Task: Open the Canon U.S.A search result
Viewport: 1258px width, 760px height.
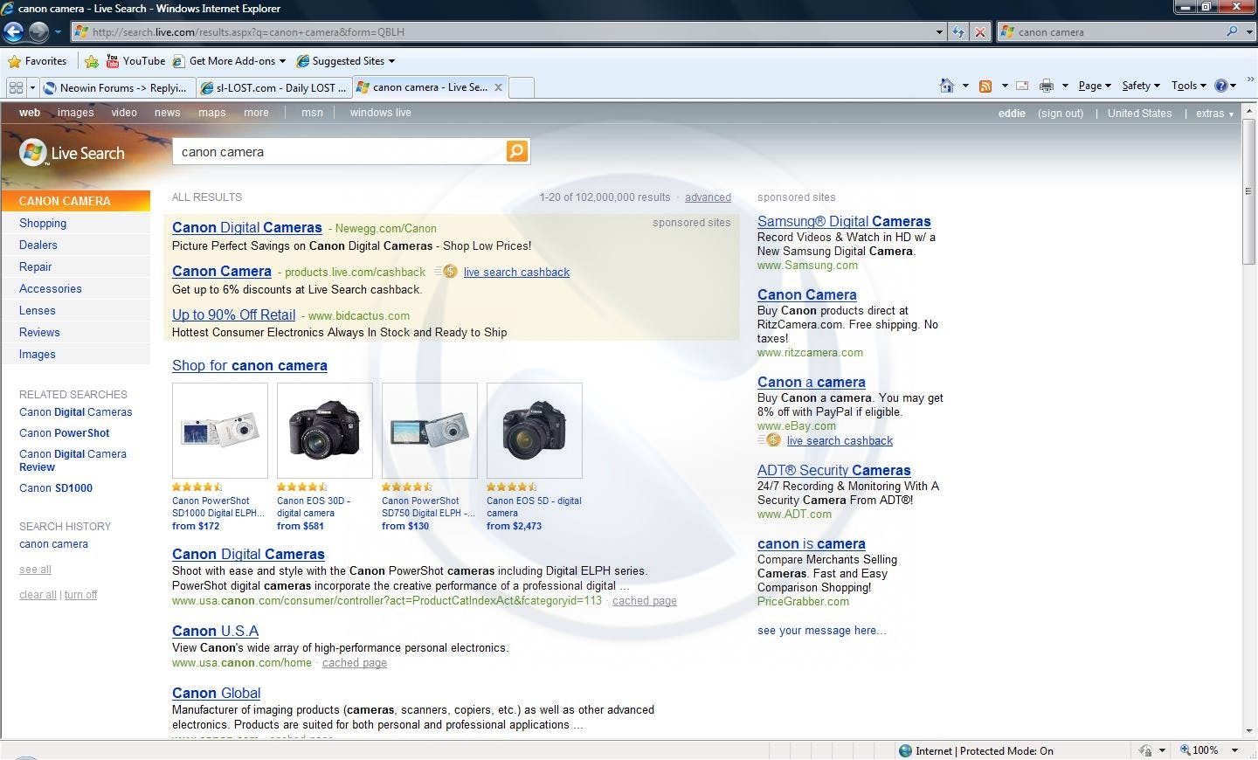Action: coord(215,632)
